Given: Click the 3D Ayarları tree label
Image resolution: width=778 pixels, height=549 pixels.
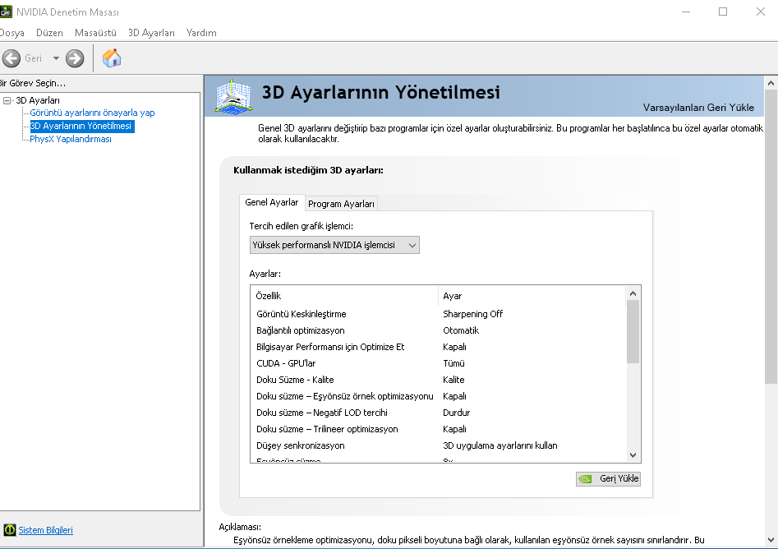Looking at the screenshot, I should pos(38,100).
